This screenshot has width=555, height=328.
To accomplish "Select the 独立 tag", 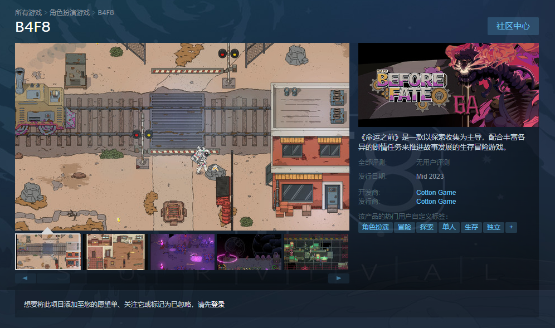I will 494,227.
